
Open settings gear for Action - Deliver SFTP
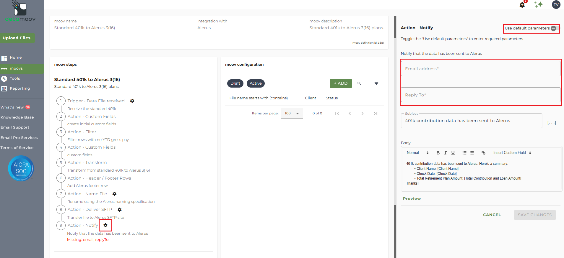[120, 210]
